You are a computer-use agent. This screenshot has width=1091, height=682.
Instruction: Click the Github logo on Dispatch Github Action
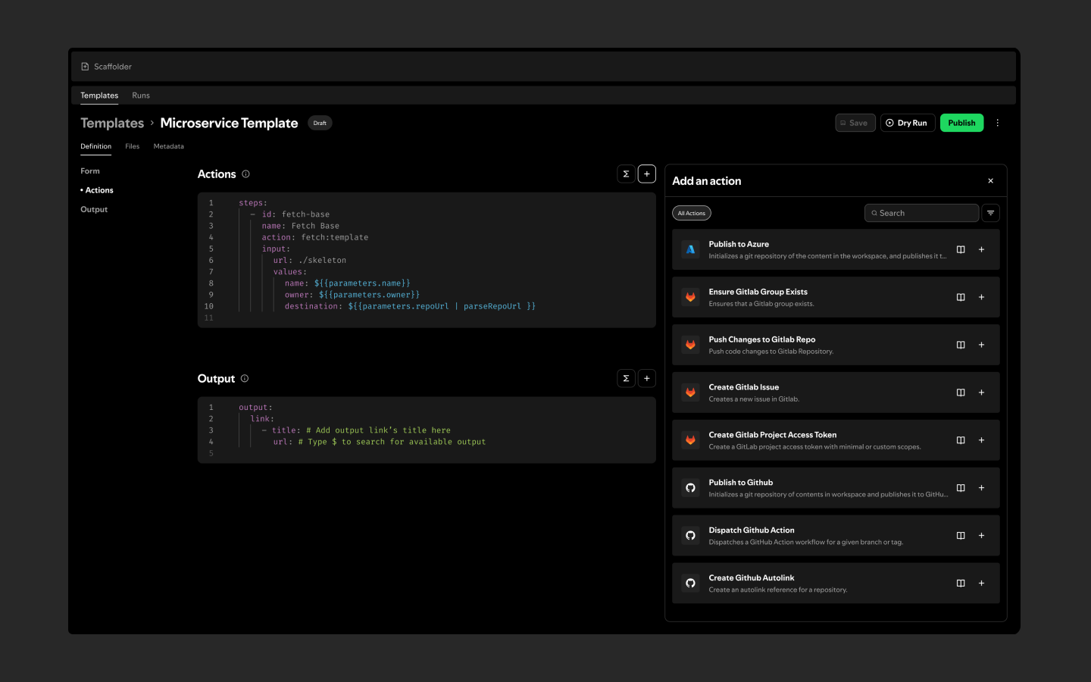point(690,536)
